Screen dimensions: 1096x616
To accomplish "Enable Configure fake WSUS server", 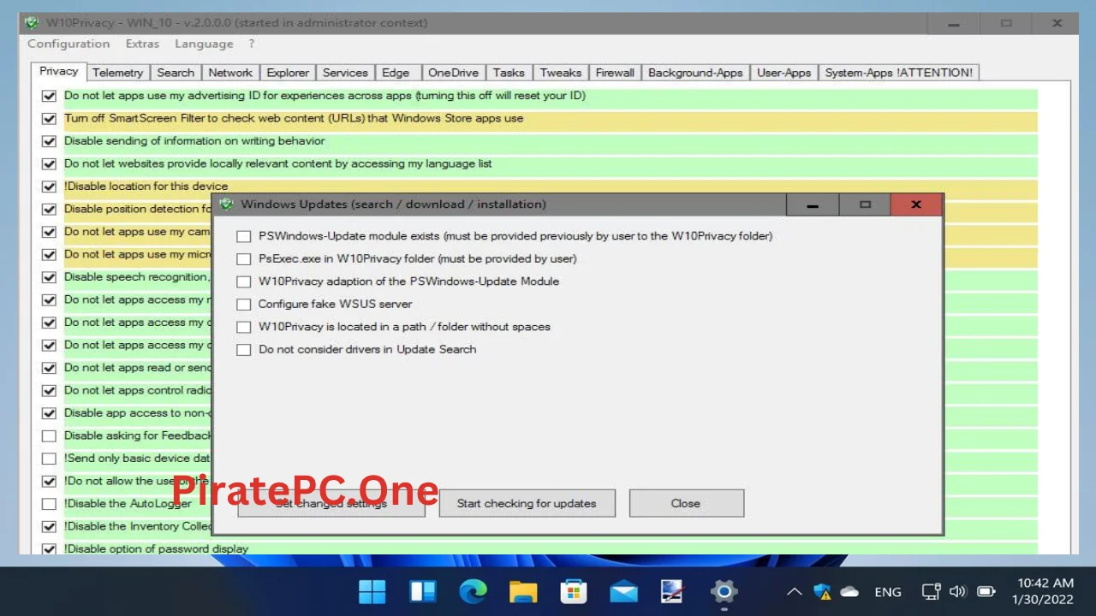I will tap(244, 304).
